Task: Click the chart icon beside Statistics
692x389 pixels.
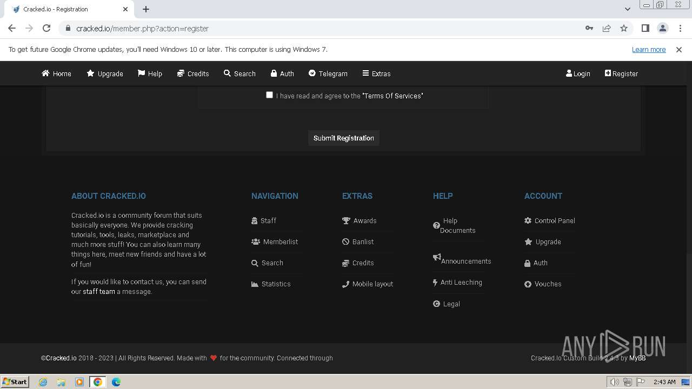Action: click(255, 284)
